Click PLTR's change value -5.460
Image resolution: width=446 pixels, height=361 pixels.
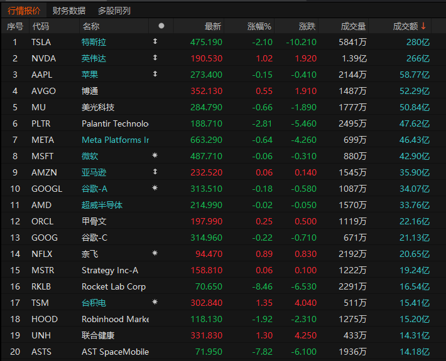303,123
